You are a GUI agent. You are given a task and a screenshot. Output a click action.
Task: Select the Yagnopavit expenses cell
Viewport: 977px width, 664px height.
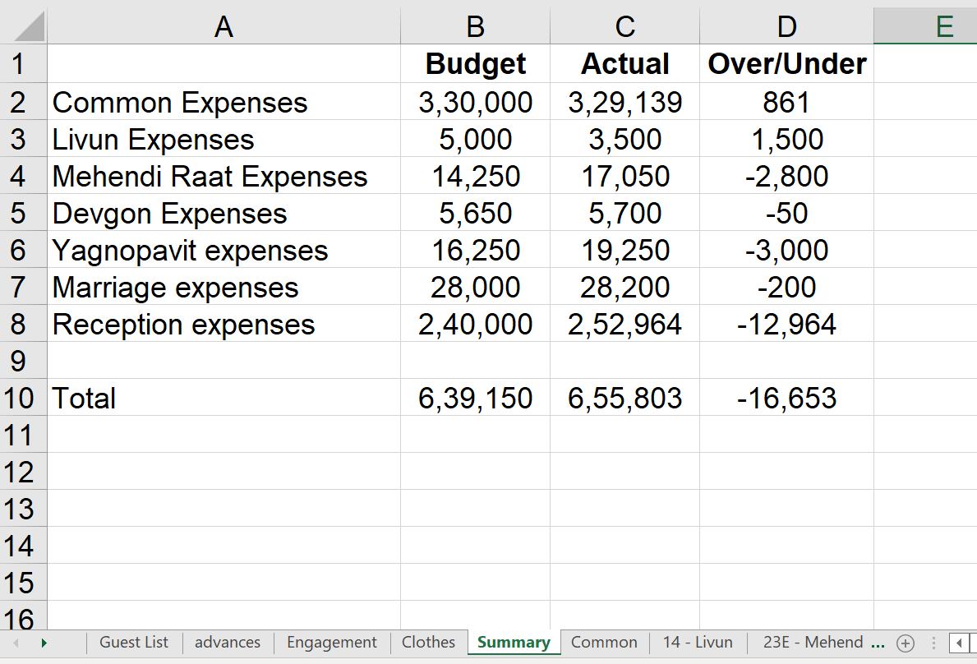click(x=224, y=250)
